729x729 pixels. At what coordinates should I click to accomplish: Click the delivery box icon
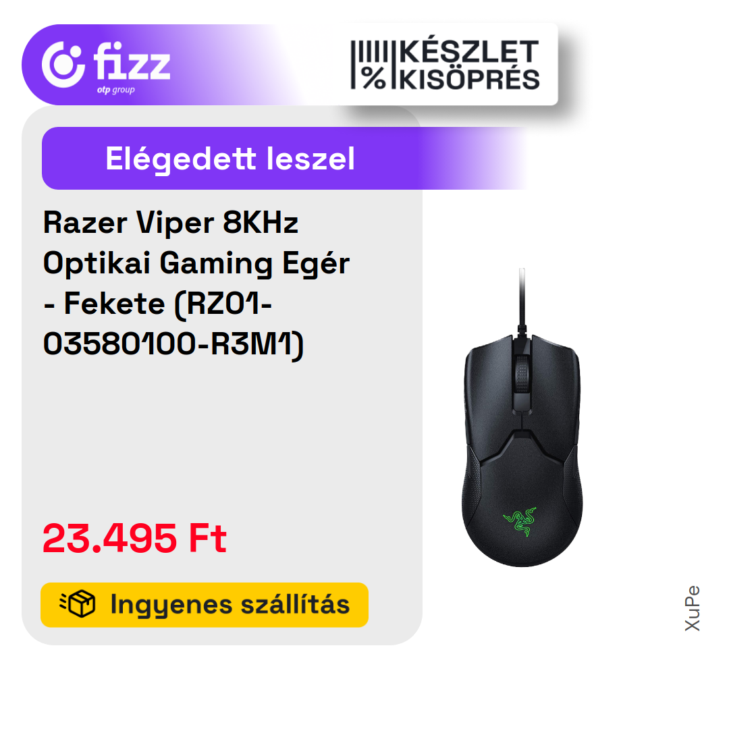[78, 604]
